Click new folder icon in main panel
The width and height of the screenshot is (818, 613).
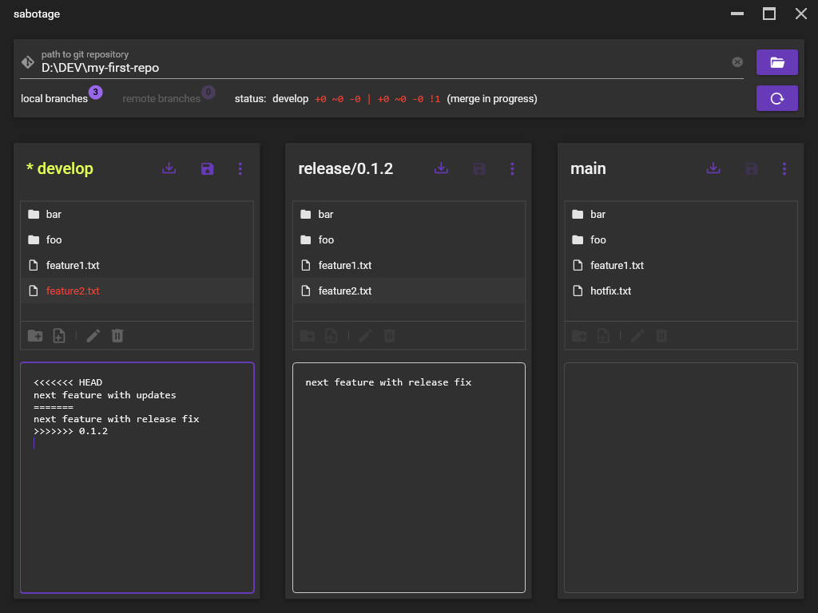tap(580, 336)
